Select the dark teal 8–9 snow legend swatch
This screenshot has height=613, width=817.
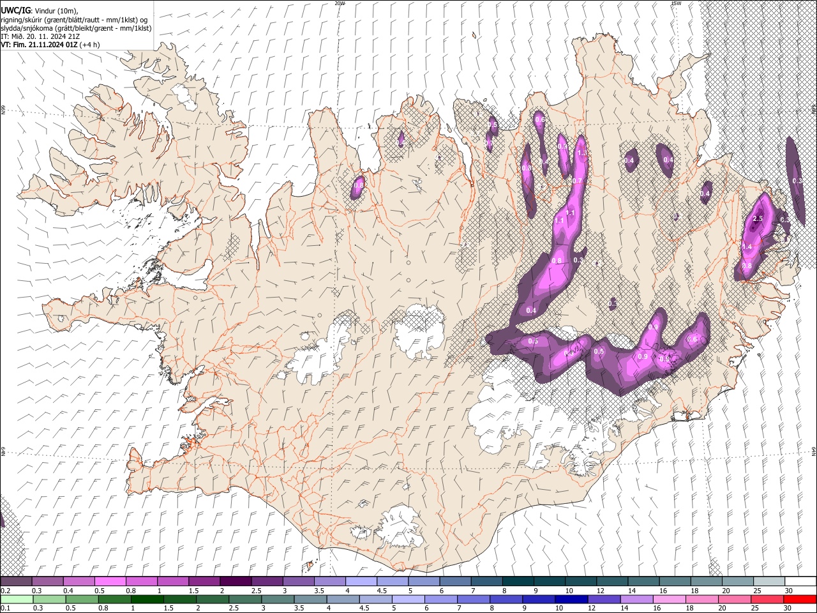[518, 581]
